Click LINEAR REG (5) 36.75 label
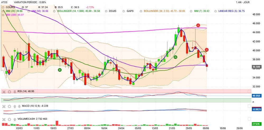 pyautogui.click(x=232, y=11)
